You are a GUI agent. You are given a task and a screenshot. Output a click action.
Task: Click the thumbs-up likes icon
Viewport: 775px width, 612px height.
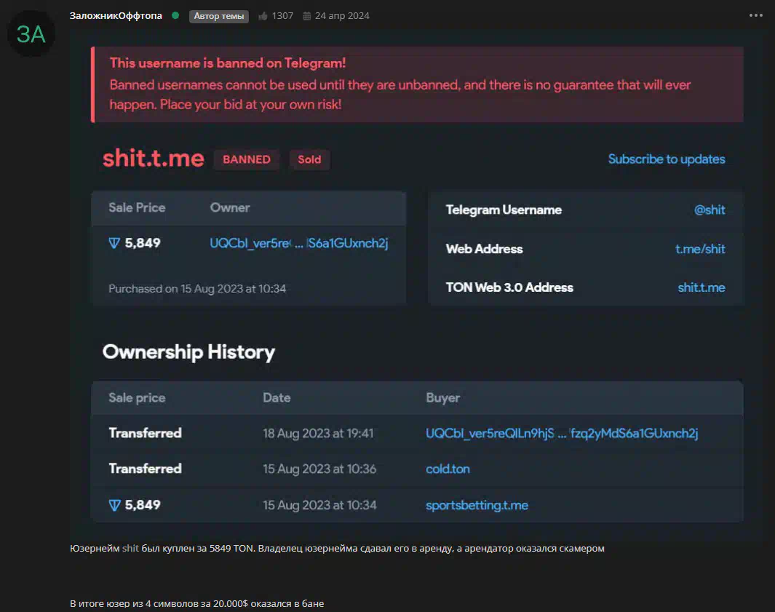[263, 16]
